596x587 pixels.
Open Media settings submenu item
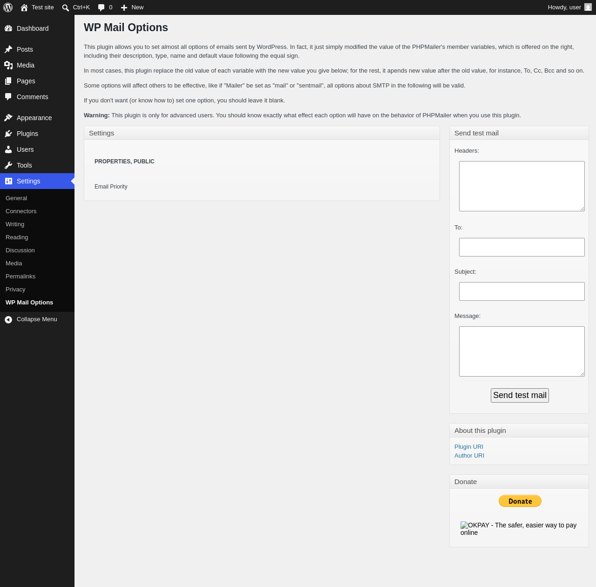point(14,263)
